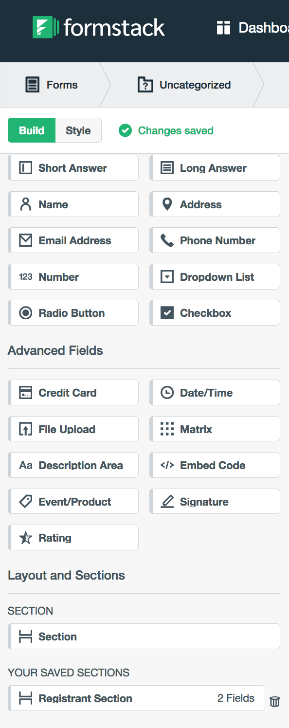Add a Radio Button field
The image size is (289, 728).
pyautogui.click(x=73, y=313)
